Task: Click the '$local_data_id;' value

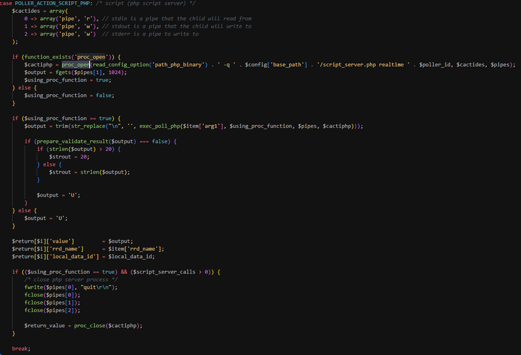Action: click(131, 256)
